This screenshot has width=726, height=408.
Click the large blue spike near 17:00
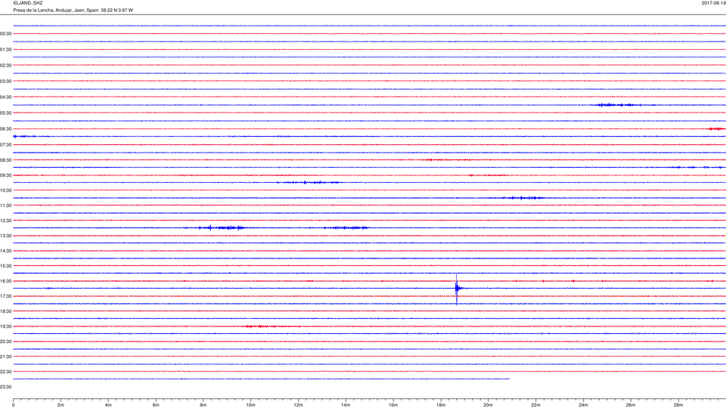[457, 289]
